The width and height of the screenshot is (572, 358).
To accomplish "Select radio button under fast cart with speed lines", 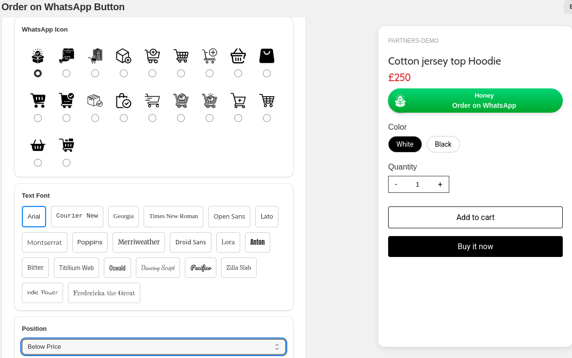I will tap(152, 118).
